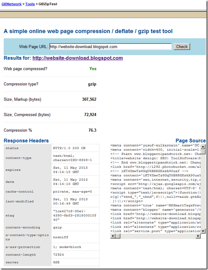Click the '1; mode=block' value cell
Image resolution: width=208 pixels, height=270 pixels.
pyautogui.click(x=75, y=247)
